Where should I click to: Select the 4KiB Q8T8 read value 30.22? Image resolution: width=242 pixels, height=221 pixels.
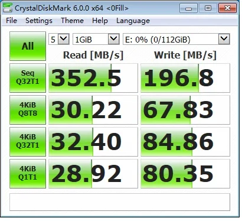coord(93,110)
